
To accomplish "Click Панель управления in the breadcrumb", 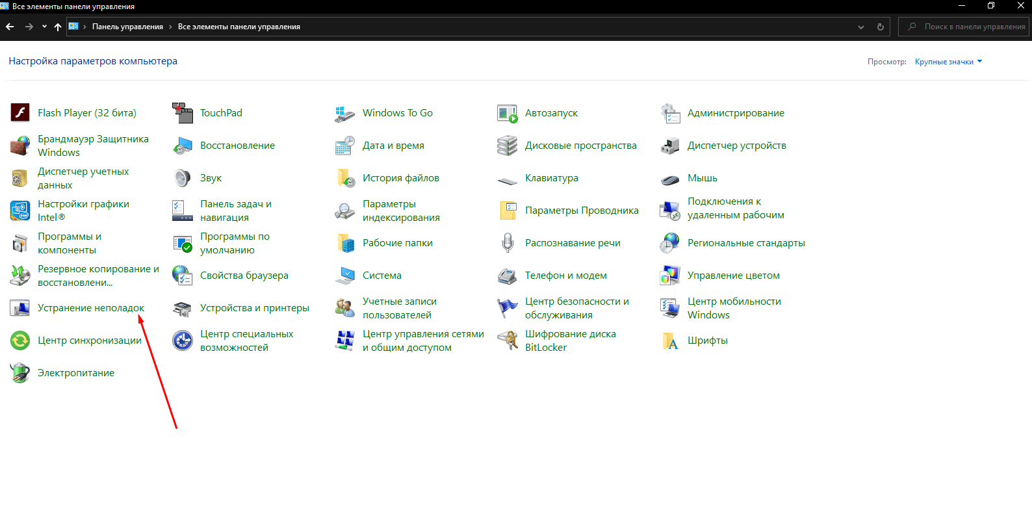I will pos(127,27).
